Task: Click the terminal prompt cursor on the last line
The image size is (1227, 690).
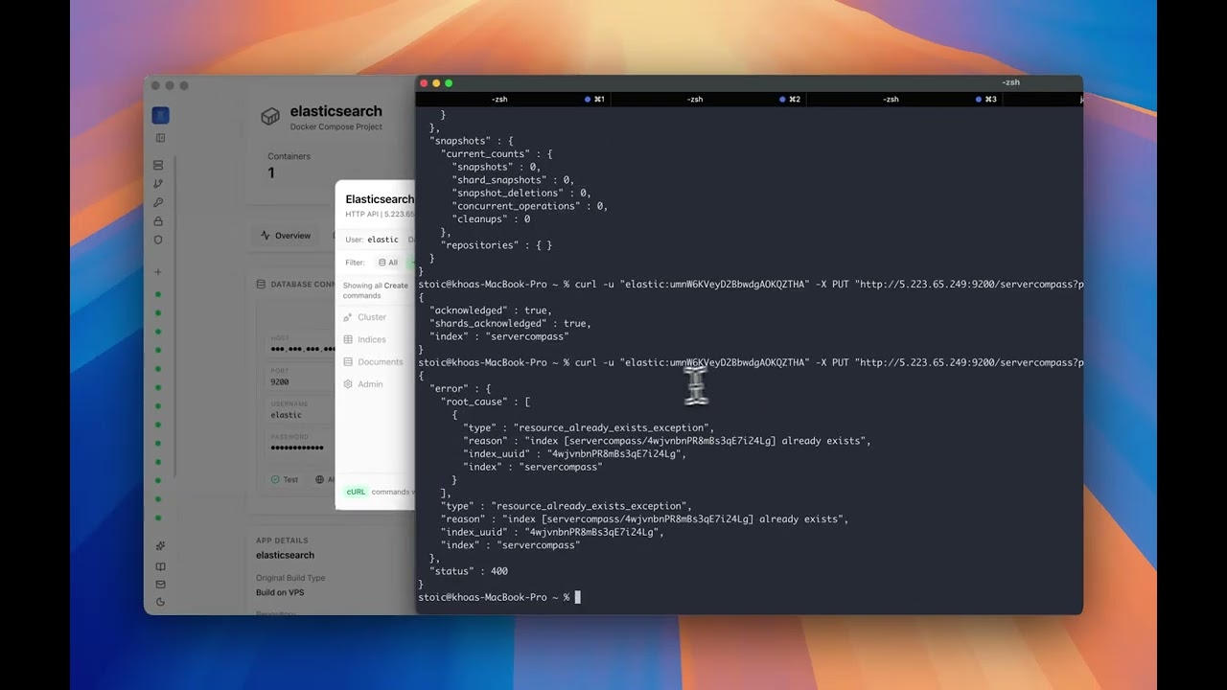Action: (x=577, y=597)
